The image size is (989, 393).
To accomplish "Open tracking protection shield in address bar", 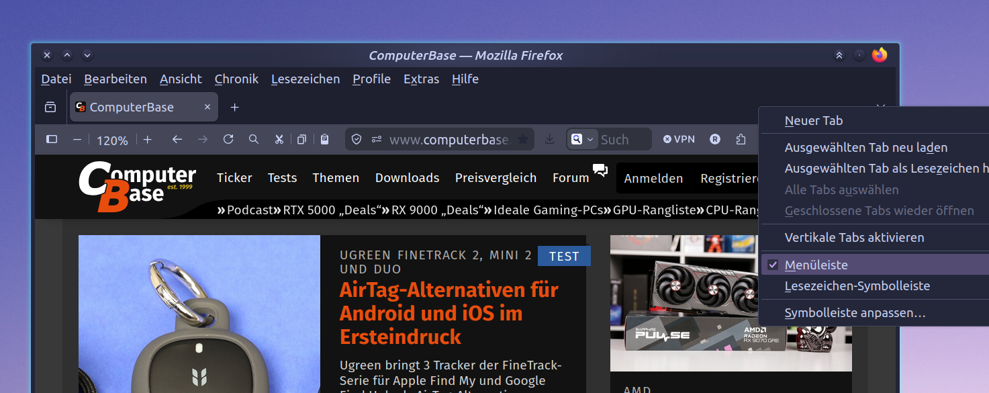I will [357, 140].
